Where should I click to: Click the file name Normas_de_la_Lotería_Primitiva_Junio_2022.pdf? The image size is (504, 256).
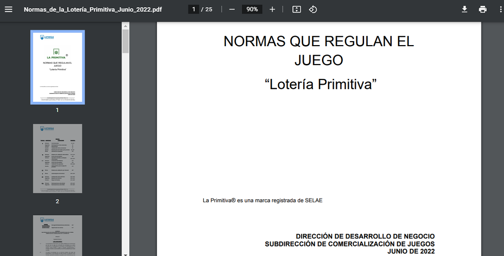[93, 9]
